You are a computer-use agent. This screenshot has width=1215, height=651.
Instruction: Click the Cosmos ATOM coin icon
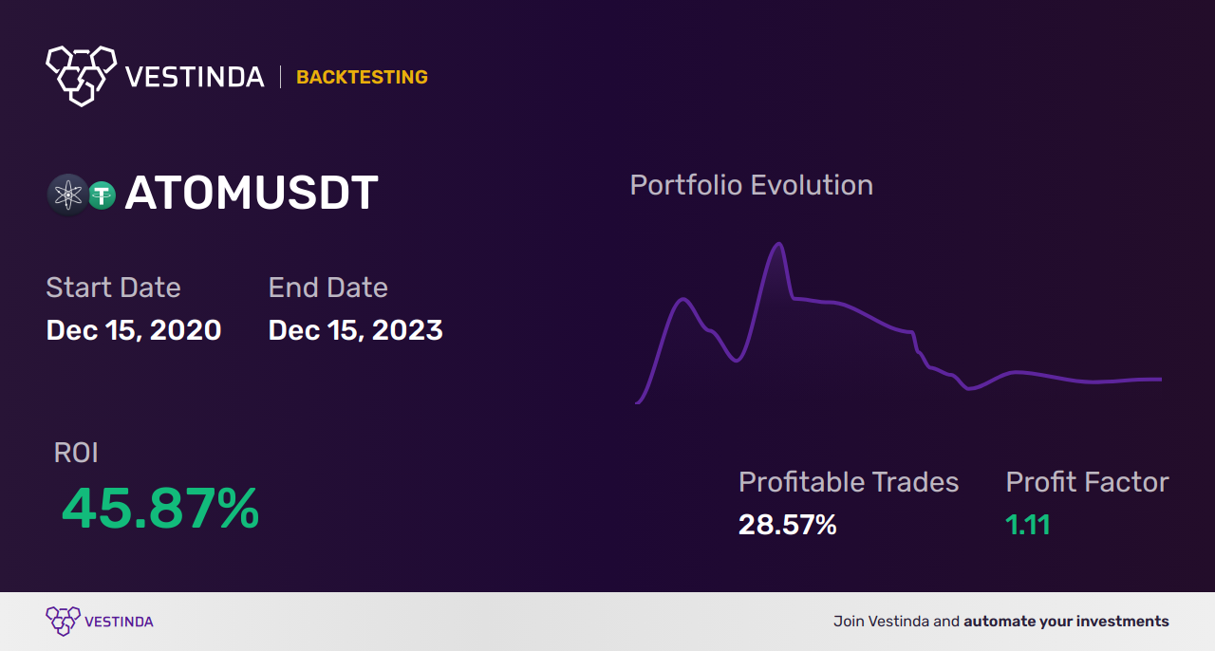[67, 195]
